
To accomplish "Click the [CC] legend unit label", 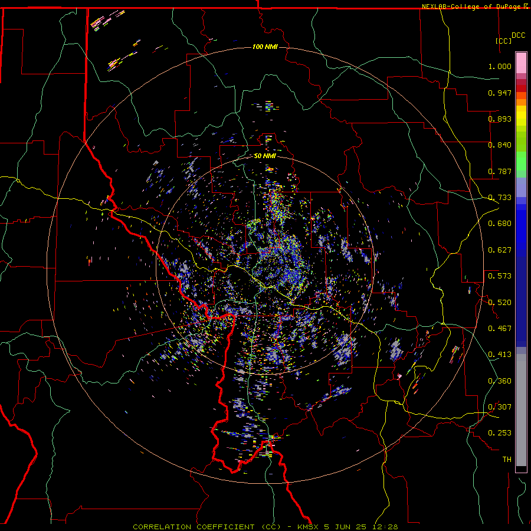I will pyautogui.click(x=504, y=41).
